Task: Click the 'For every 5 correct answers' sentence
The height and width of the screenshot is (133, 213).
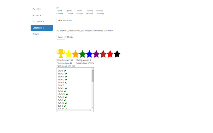Action: [x=85, y=31]
